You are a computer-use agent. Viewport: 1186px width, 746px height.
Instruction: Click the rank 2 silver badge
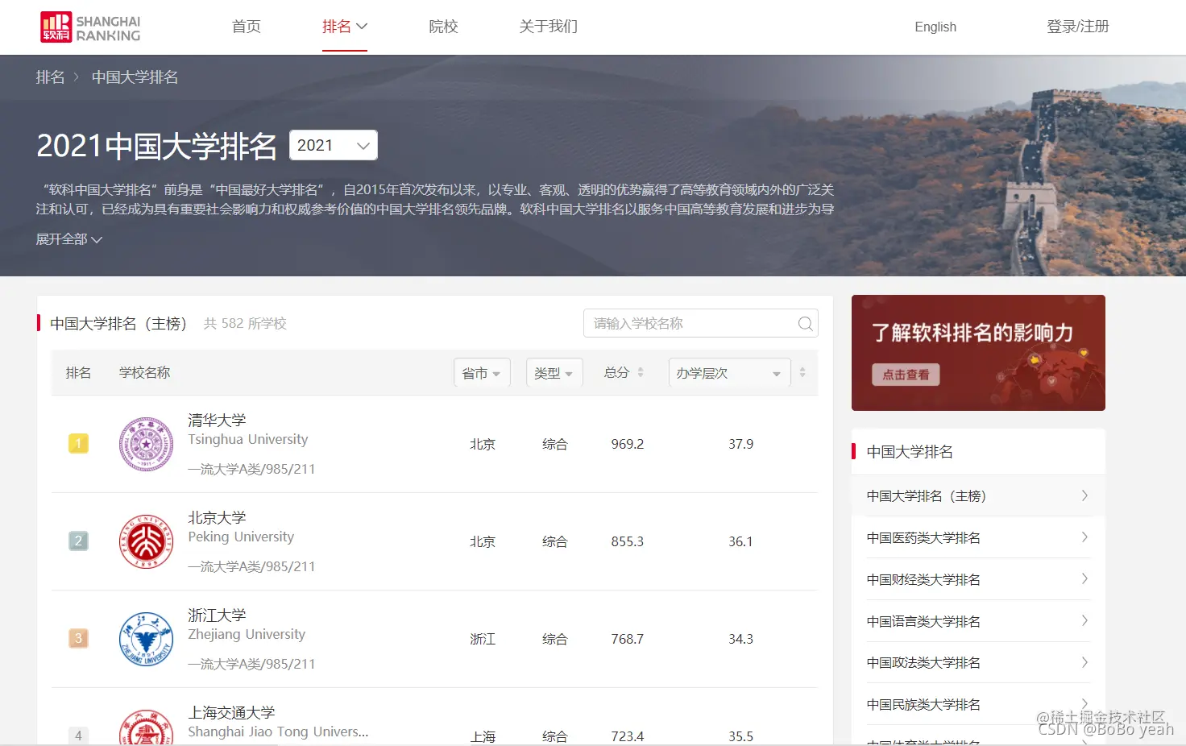point(78,541)
